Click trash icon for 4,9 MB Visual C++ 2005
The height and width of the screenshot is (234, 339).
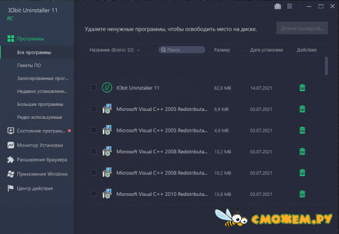pos(302,131)
